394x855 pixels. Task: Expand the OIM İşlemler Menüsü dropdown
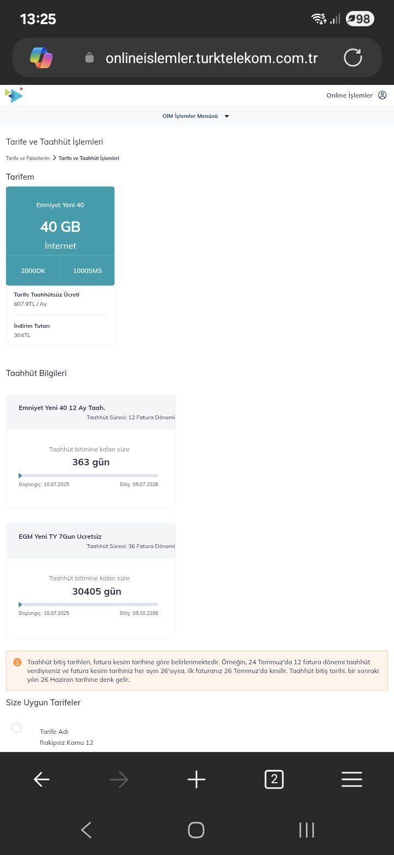click(196, 116)
